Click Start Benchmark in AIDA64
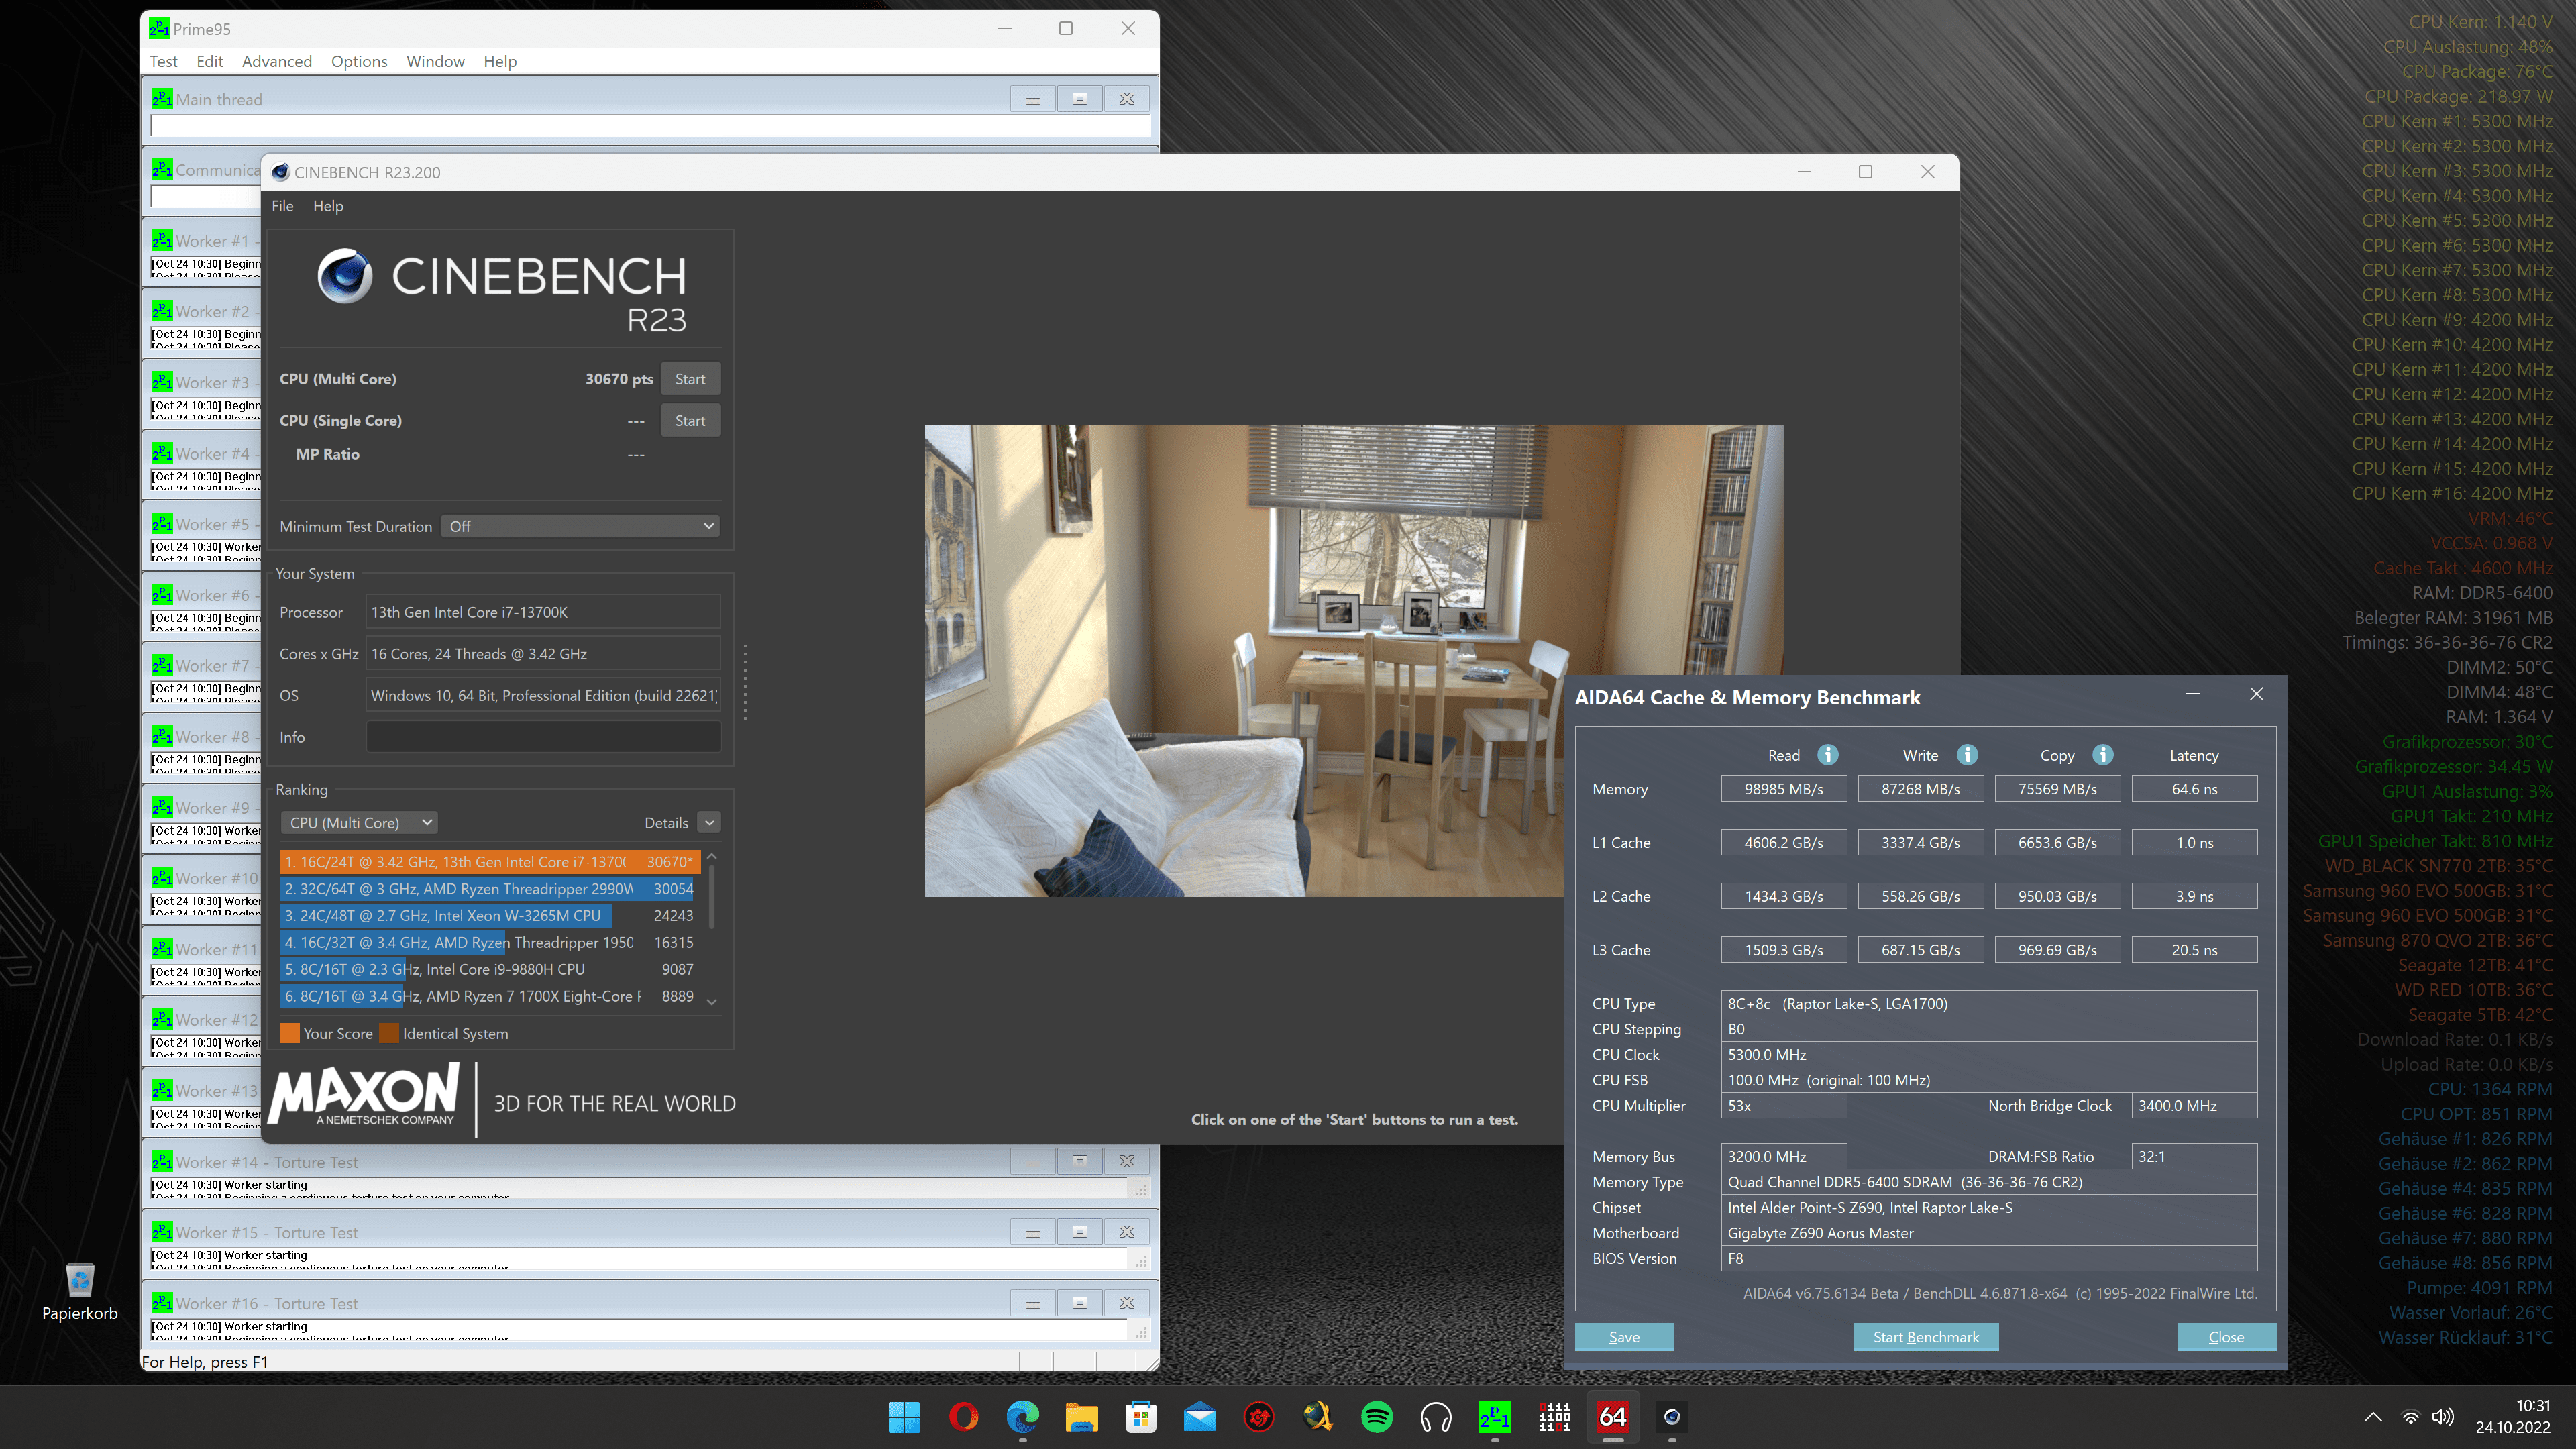 pos(1925,1337)
